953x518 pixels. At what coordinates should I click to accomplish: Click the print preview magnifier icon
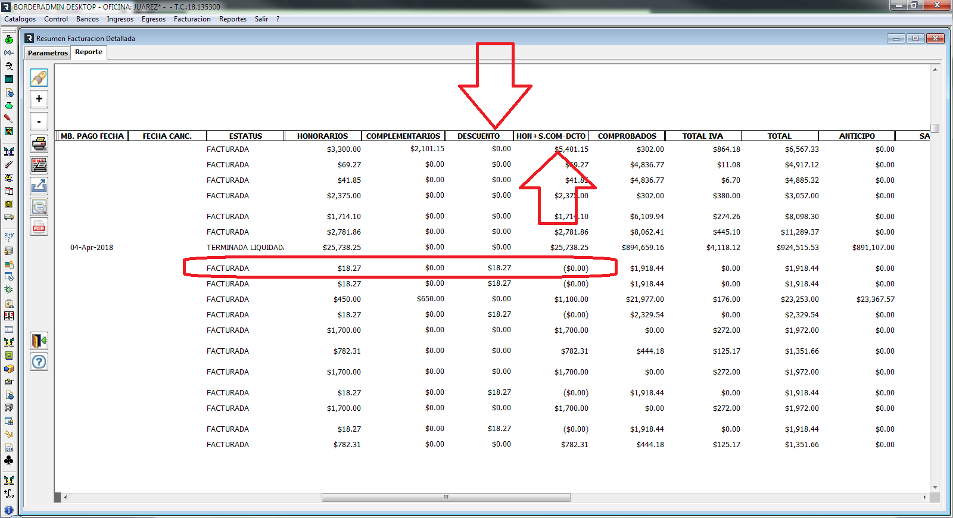coord(39,207)
